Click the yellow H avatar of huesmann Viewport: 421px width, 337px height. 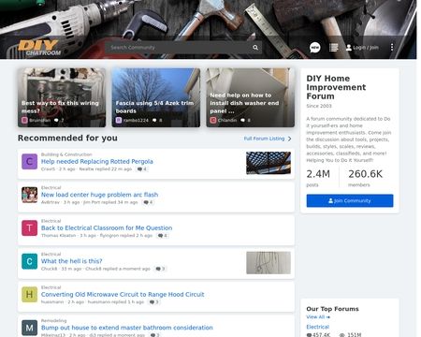[30, 295]
